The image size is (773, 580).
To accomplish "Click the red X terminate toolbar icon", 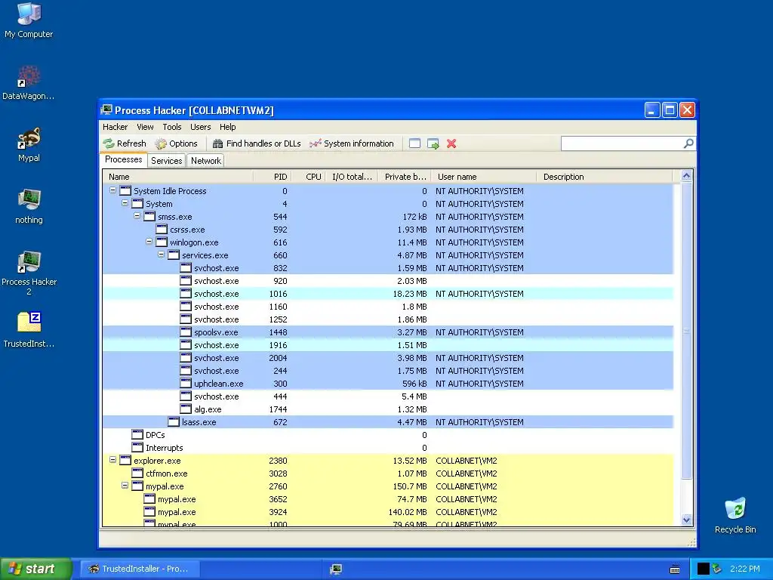I will 451,143.
